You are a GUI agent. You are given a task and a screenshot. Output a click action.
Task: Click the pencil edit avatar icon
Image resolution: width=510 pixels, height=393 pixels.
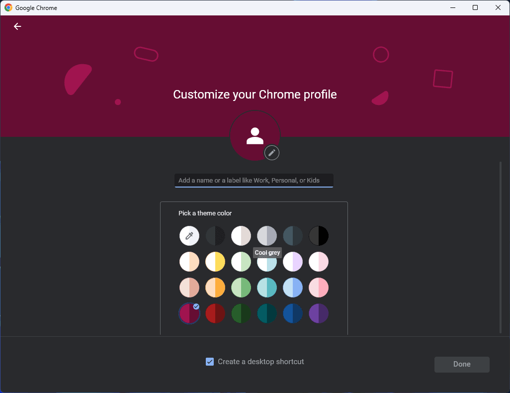[271, 153]
